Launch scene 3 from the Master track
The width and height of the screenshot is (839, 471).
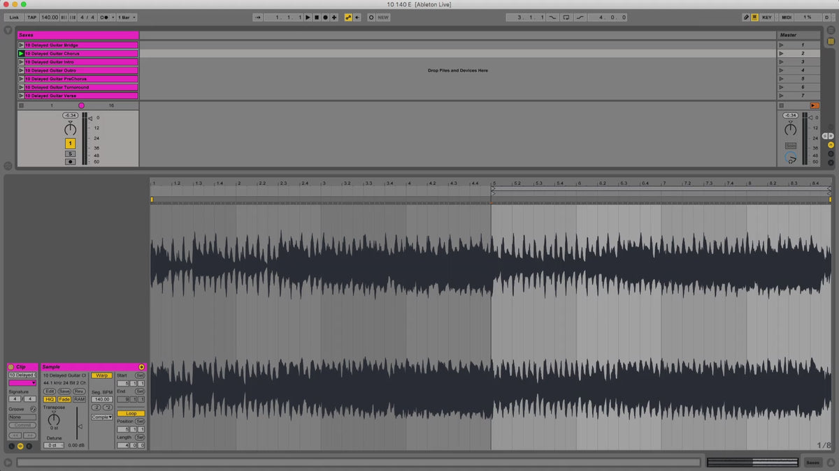(781, 62)
